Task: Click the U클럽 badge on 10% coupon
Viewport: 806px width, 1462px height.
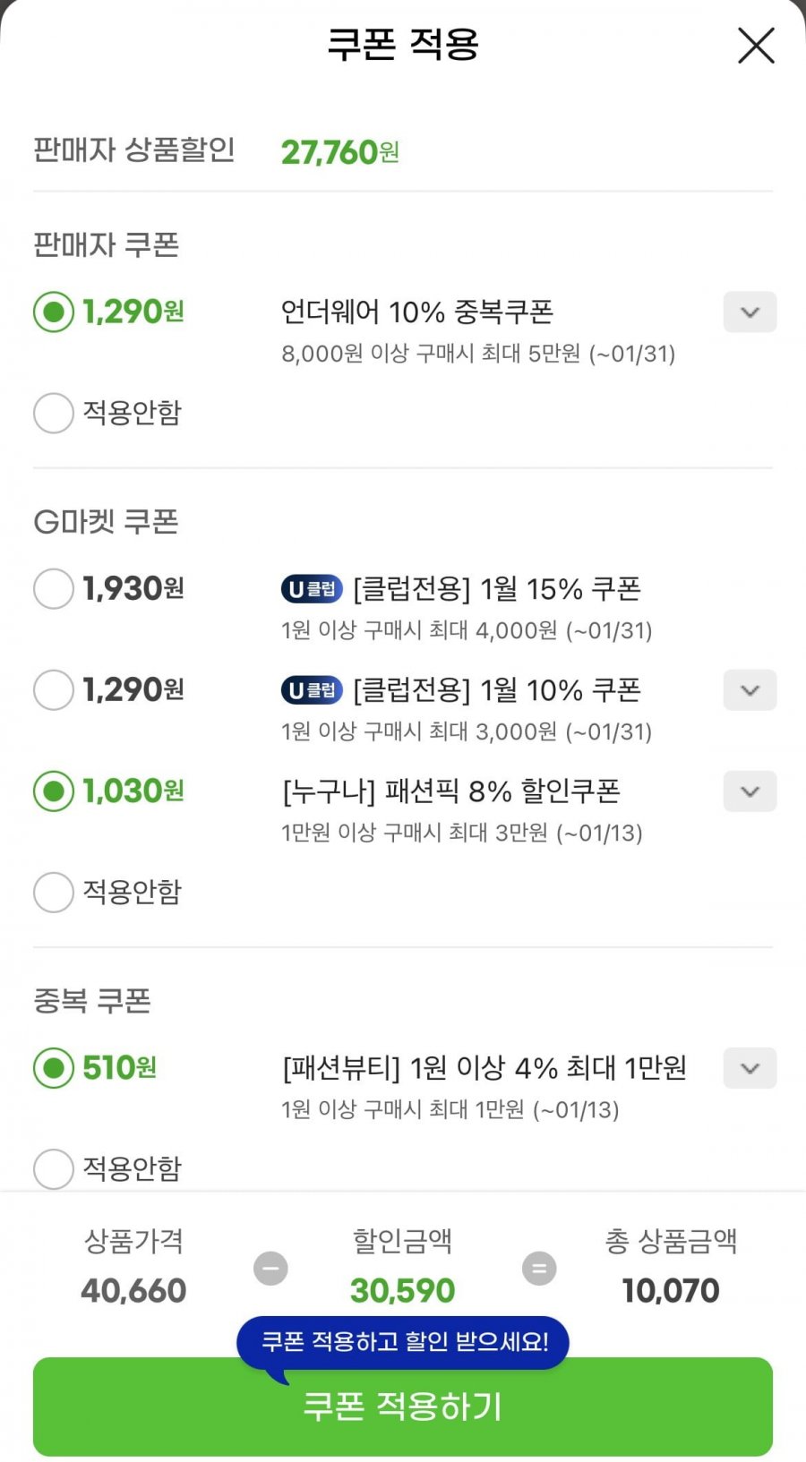Action: 312,690
